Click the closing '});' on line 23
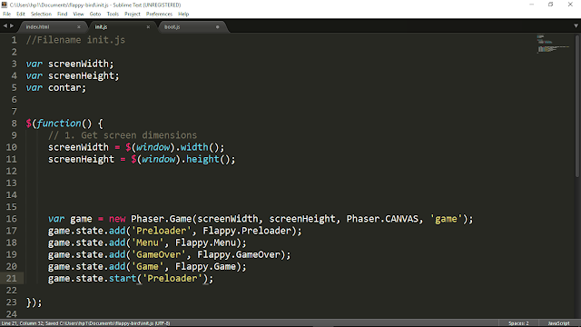The image size is (581, 327). click(34, 302)
